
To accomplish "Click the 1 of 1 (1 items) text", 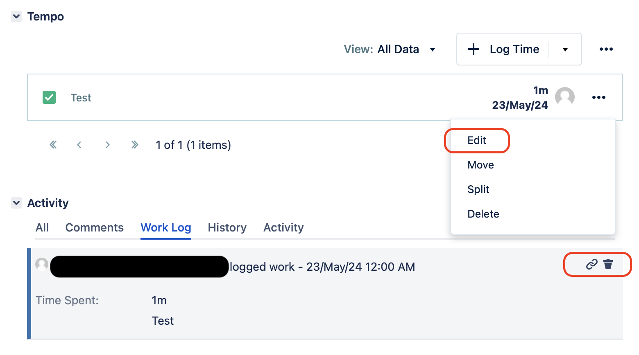I will (x=193, y=145).
